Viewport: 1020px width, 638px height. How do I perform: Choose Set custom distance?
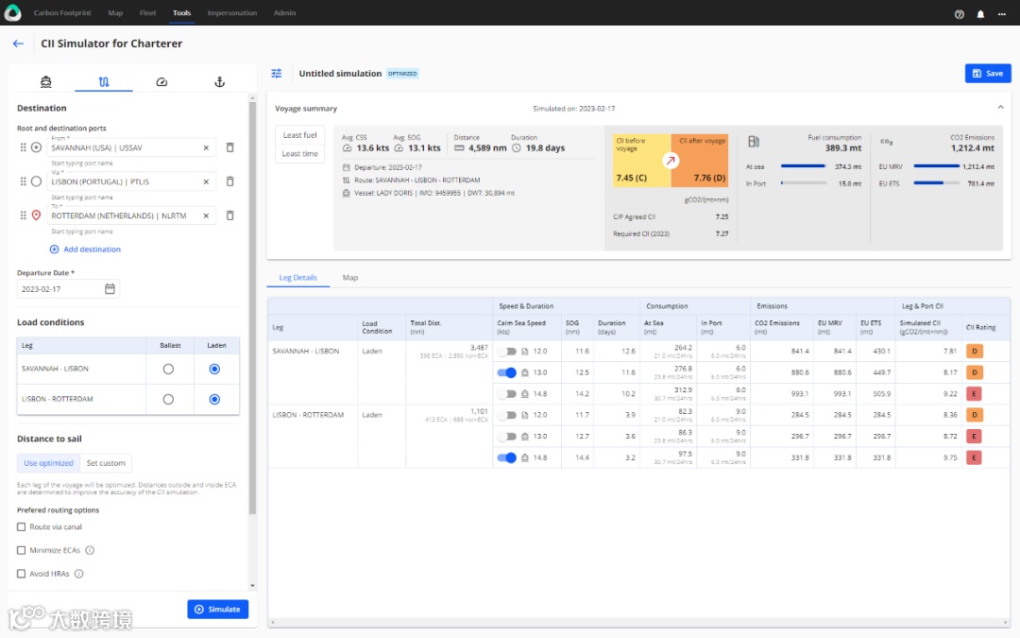tap(106, 463)
